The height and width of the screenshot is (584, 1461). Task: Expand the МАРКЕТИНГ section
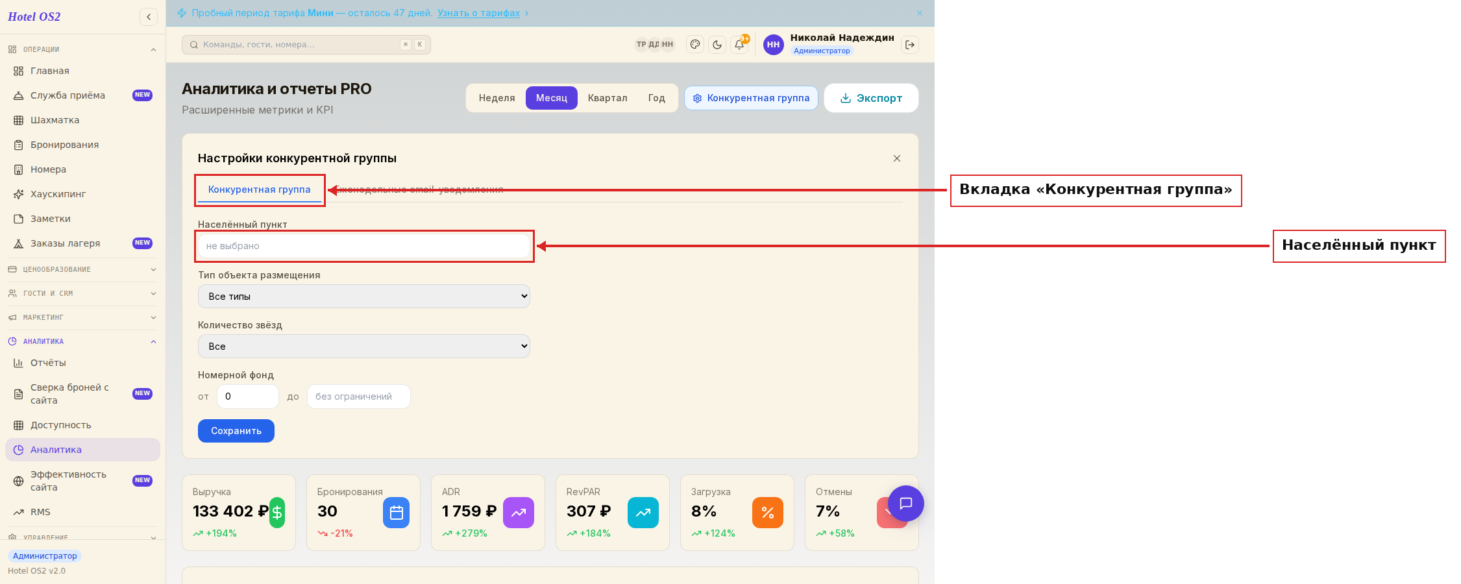coord(82,317)
